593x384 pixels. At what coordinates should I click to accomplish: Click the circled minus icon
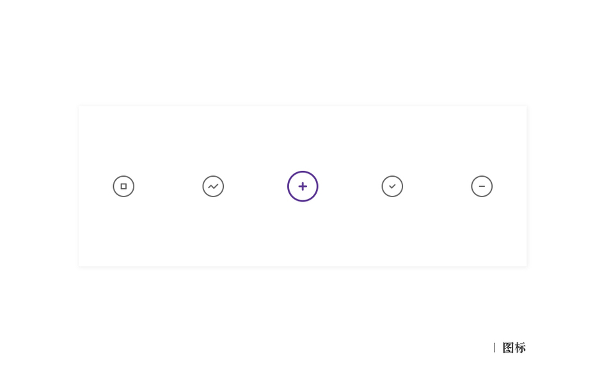[x=482, y=186]
